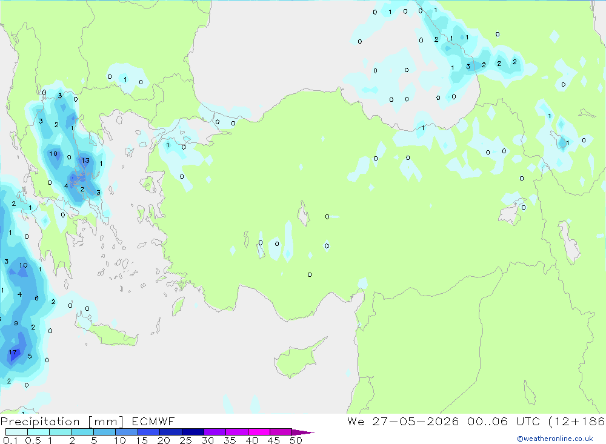Select the 45–50 mm legend swatch
The width and height of the screenshot is (606, 444).
pos(281,432)
